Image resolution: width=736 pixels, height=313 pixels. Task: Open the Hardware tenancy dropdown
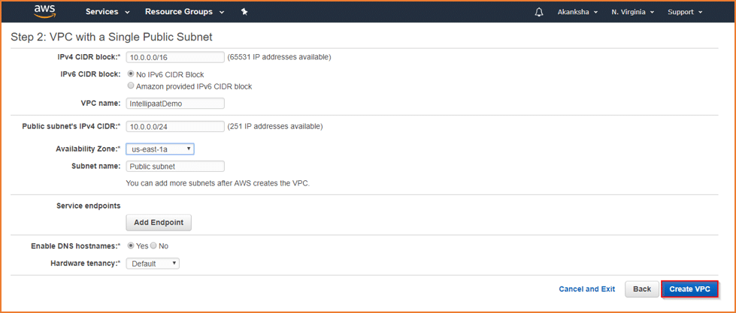(x=153, y=263)
